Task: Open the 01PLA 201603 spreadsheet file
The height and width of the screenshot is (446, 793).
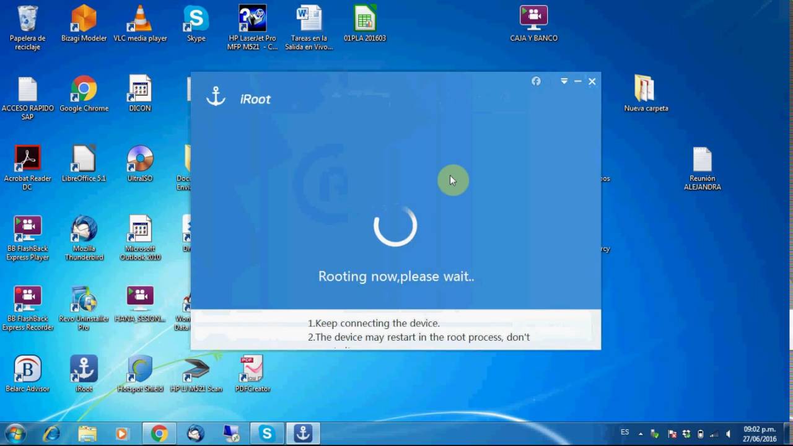Action: tap(365, 24)
